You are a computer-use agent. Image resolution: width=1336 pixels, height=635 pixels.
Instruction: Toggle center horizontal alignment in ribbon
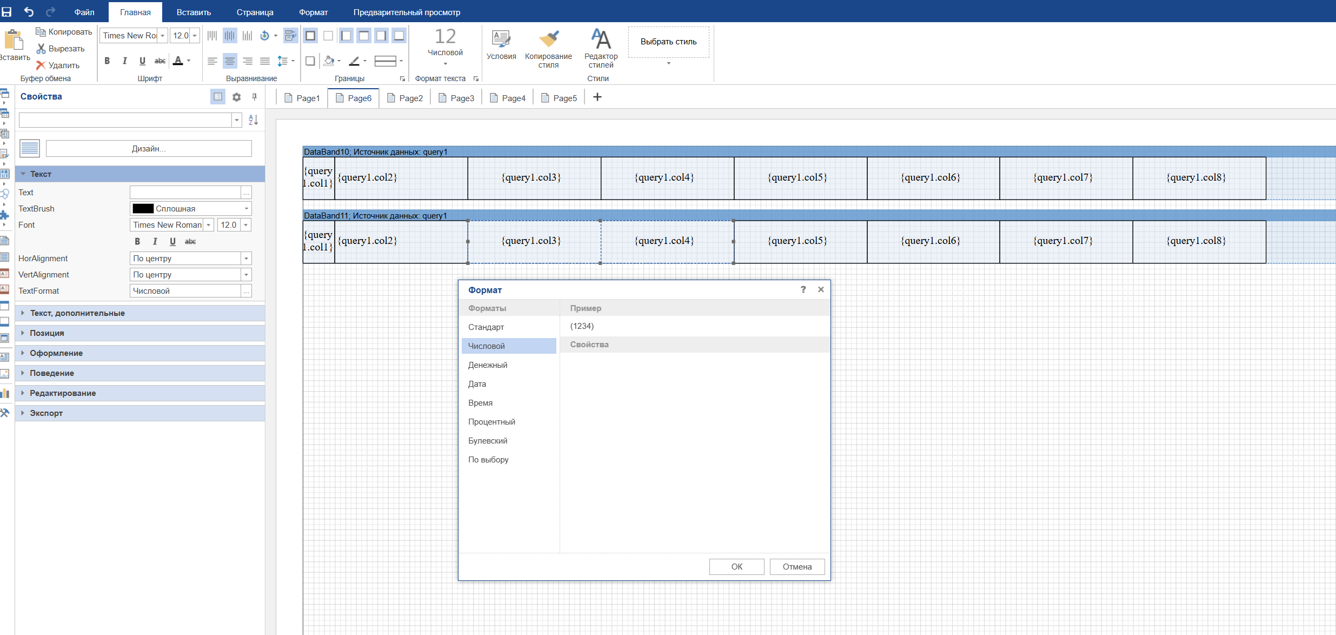(230, 61)
